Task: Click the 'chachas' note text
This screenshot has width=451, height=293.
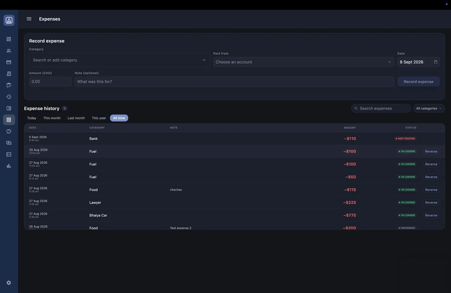Action: click(x=176, y=190)
